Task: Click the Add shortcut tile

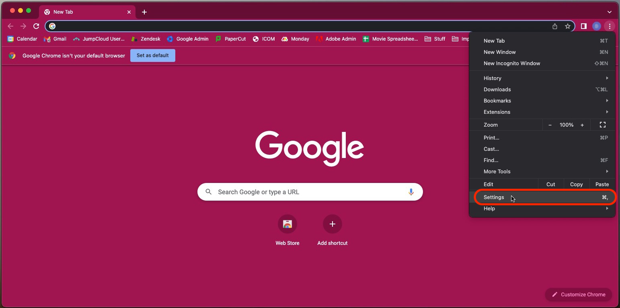Action: [x=333, y=230]
